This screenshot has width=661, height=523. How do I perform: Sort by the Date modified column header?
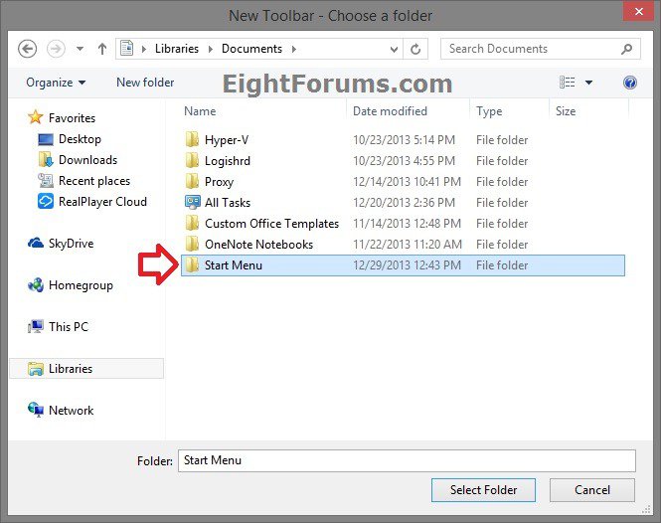390,111
